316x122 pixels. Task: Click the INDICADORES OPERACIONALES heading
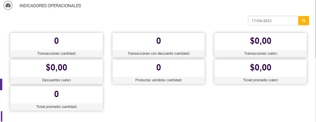pos(50,6)
